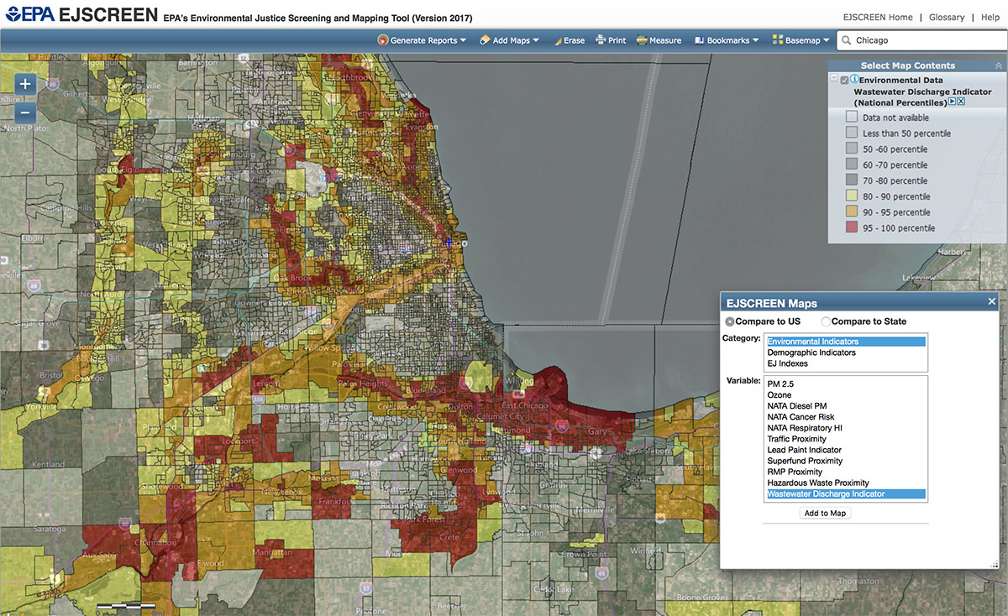1008x616 pixels.
Task: Choose the Lead Paint Indicator variable
Action: click(x=847, y=450)
